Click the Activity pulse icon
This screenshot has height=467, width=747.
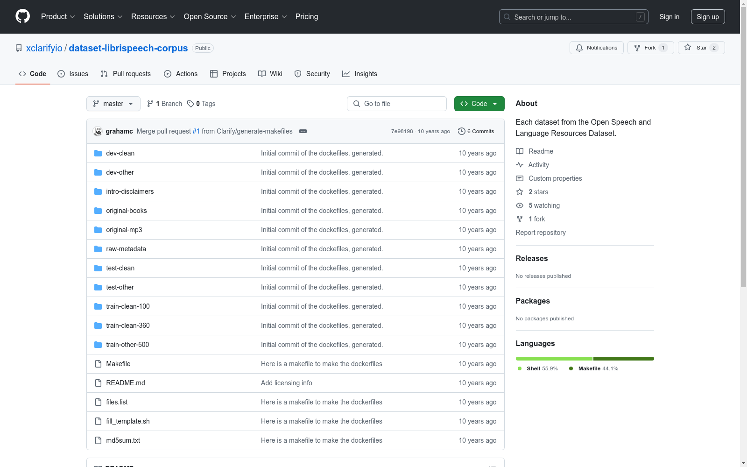[x=520, y=165]
